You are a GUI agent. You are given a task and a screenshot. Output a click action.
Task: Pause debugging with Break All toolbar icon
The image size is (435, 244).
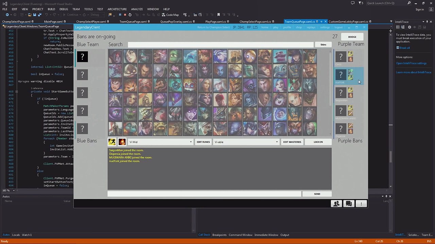click(120, 15)
